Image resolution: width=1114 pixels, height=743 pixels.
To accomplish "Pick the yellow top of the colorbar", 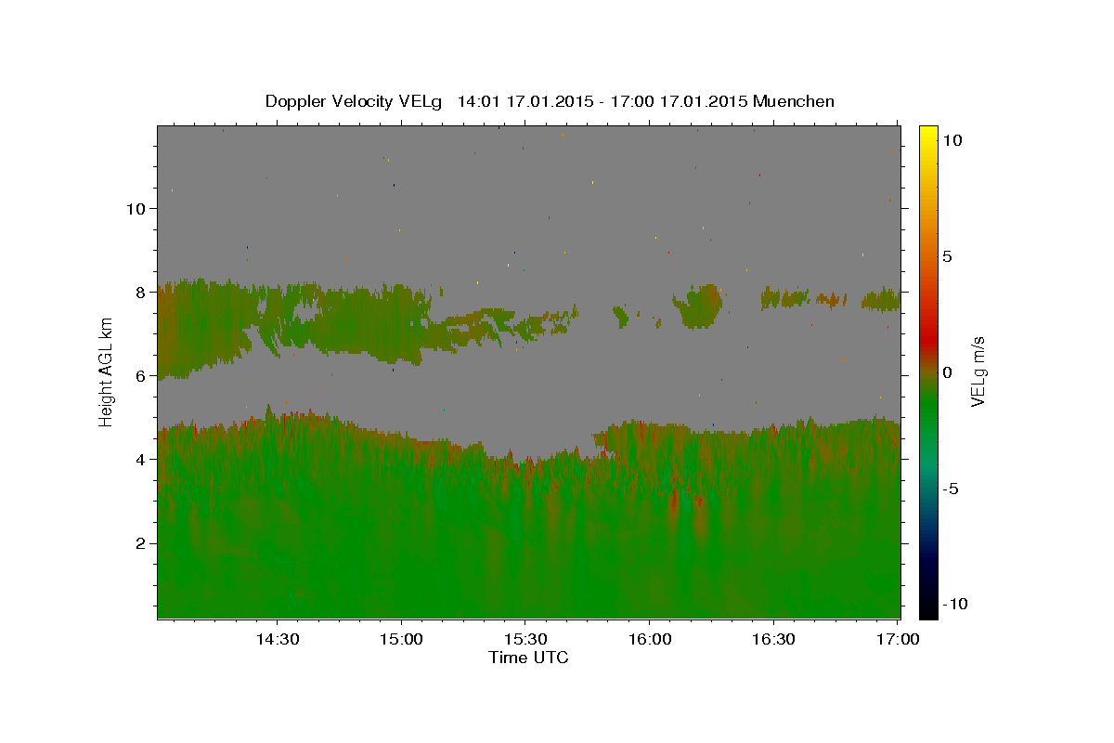I will (927, 135).
